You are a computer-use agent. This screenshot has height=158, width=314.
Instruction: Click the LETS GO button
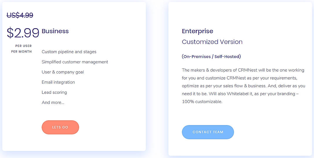[x=60, y=127]
